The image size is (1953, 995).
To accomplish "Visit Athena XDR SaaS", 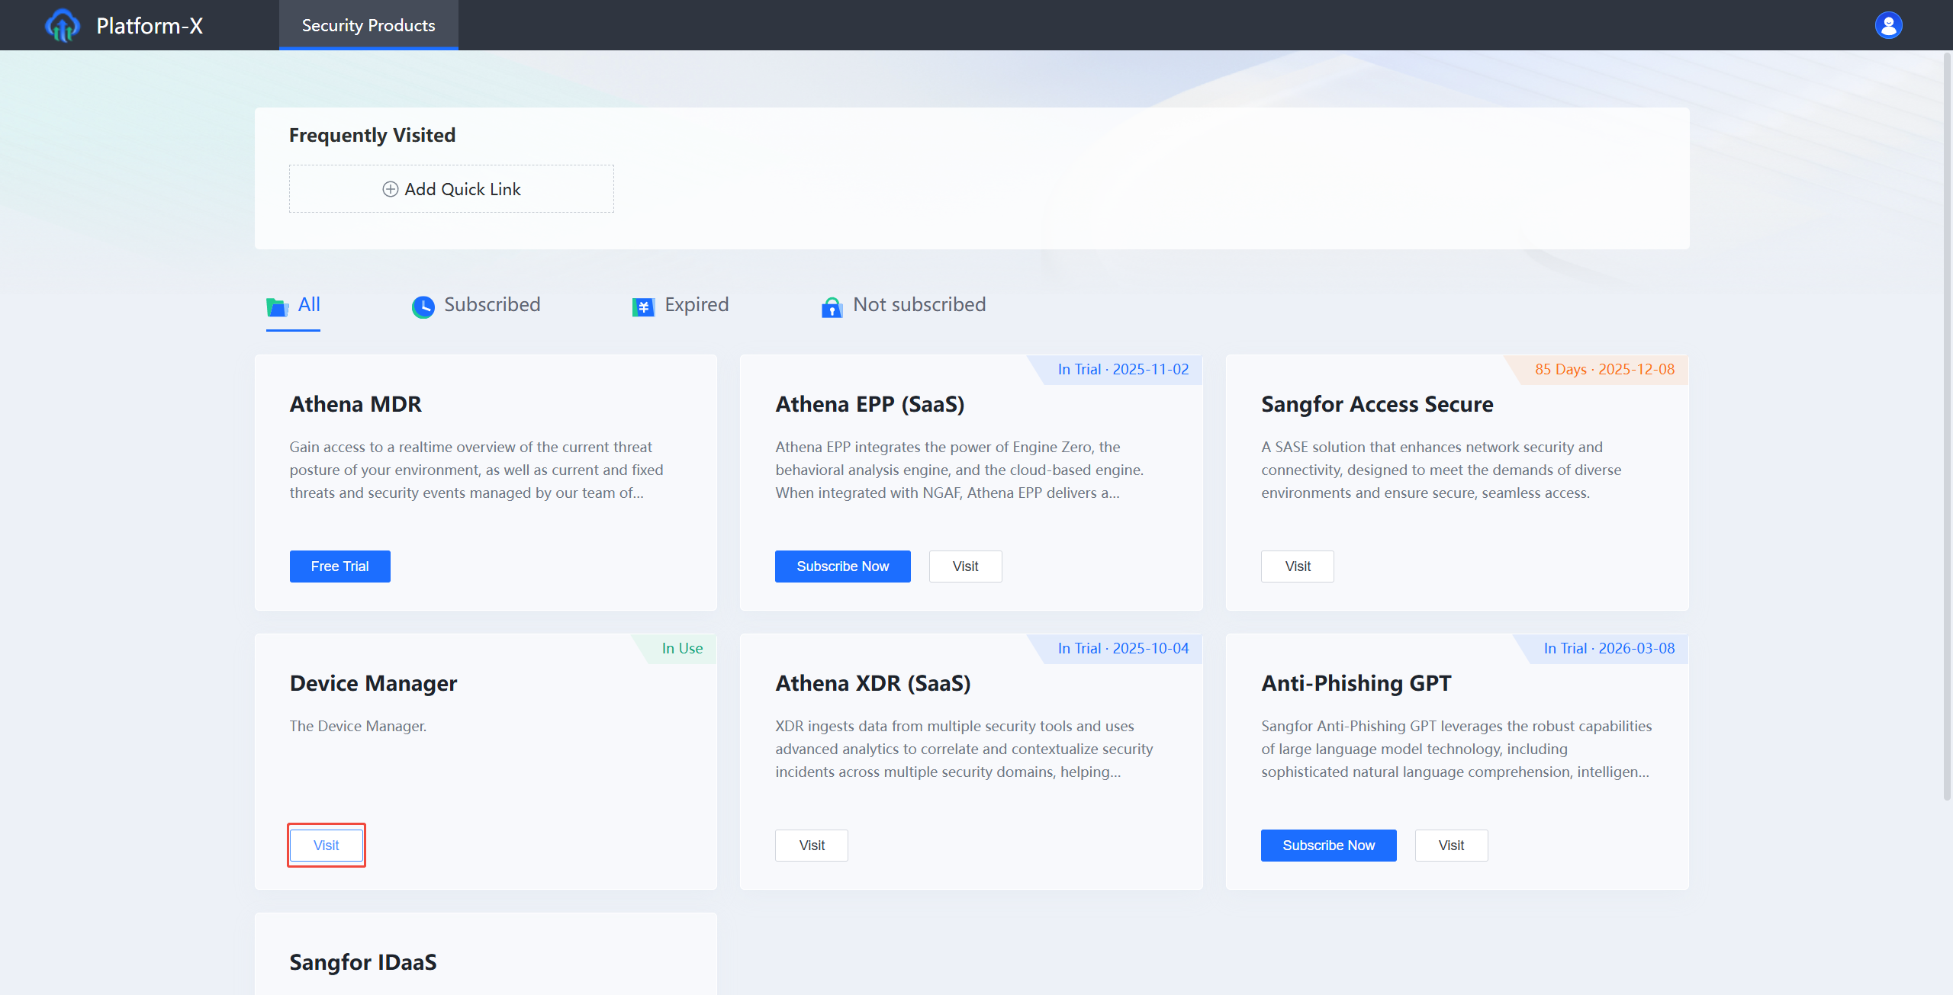I will 811,845.
